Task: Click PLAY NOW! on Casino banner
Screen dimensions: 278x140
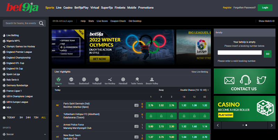Action: (x=226, y=115)
